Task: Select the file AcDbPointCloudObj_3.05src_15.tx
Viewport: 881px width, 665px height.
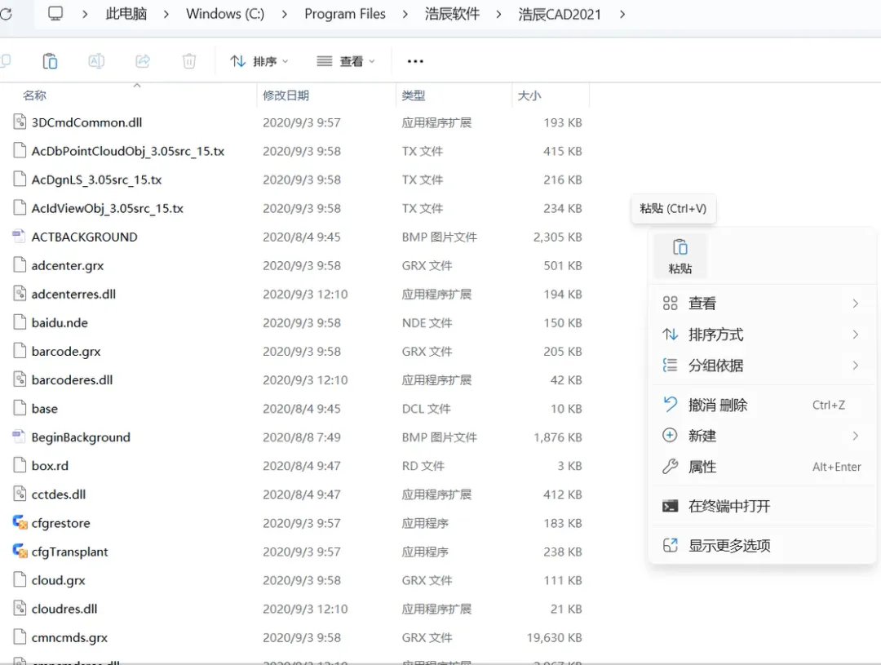Action: [127, 151]
